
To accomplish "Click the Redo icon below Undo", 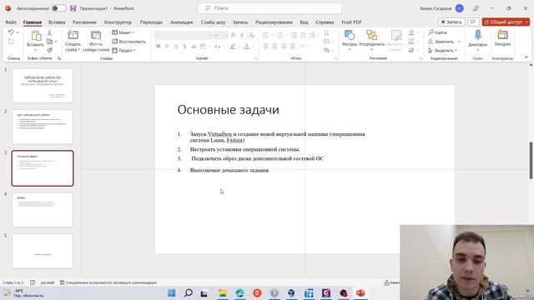I will (x=11, y=42).
